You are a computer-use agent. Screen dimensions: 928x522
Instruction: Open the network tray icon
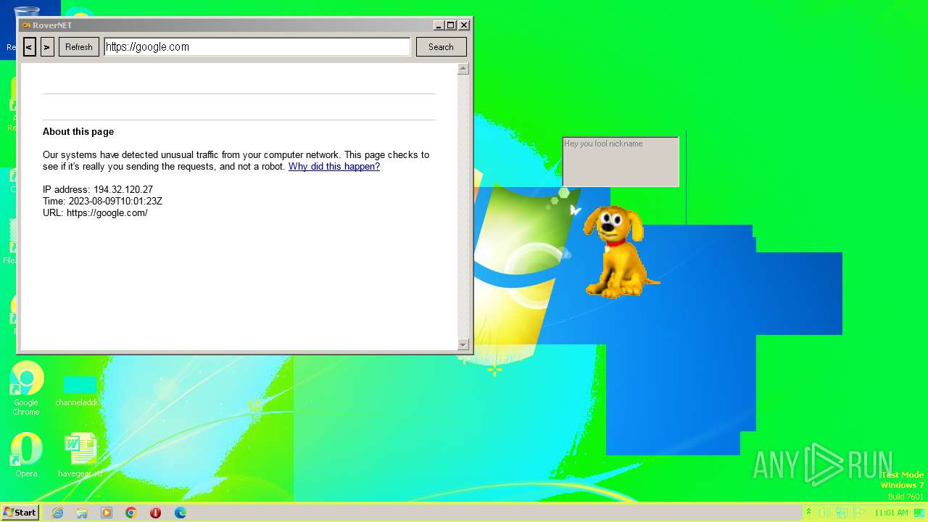[841, 513]
